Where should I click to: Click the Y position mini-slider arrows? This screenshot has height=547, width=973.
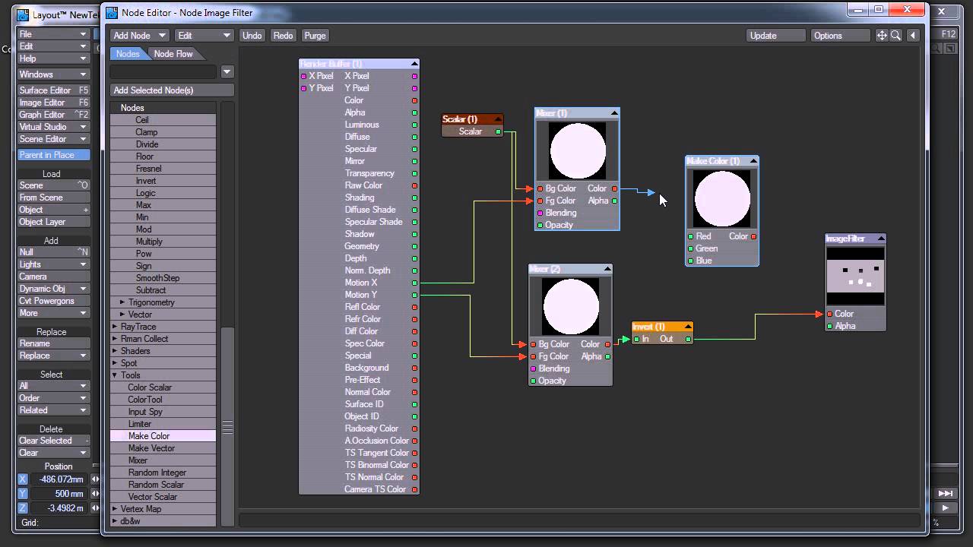pos(95,494)
